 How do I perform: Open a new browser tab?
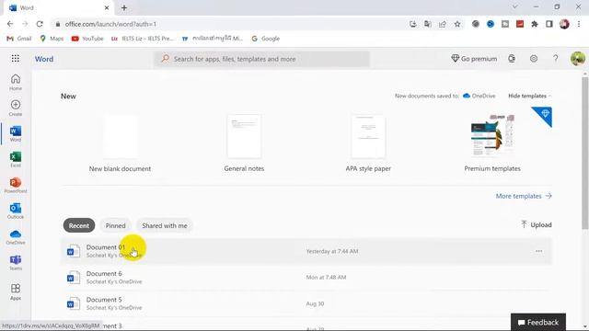point(124,7)
